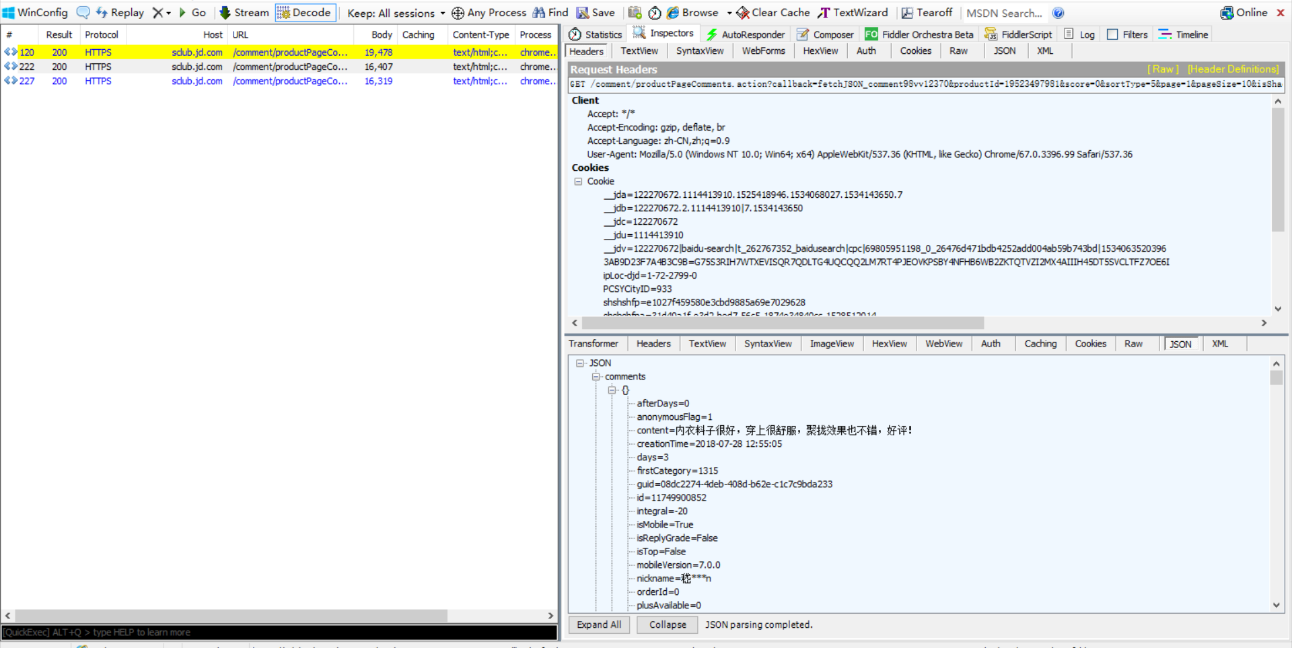Click the comment speech bubble icon
The image size is (1292, 648).
[x=83, y=13]
